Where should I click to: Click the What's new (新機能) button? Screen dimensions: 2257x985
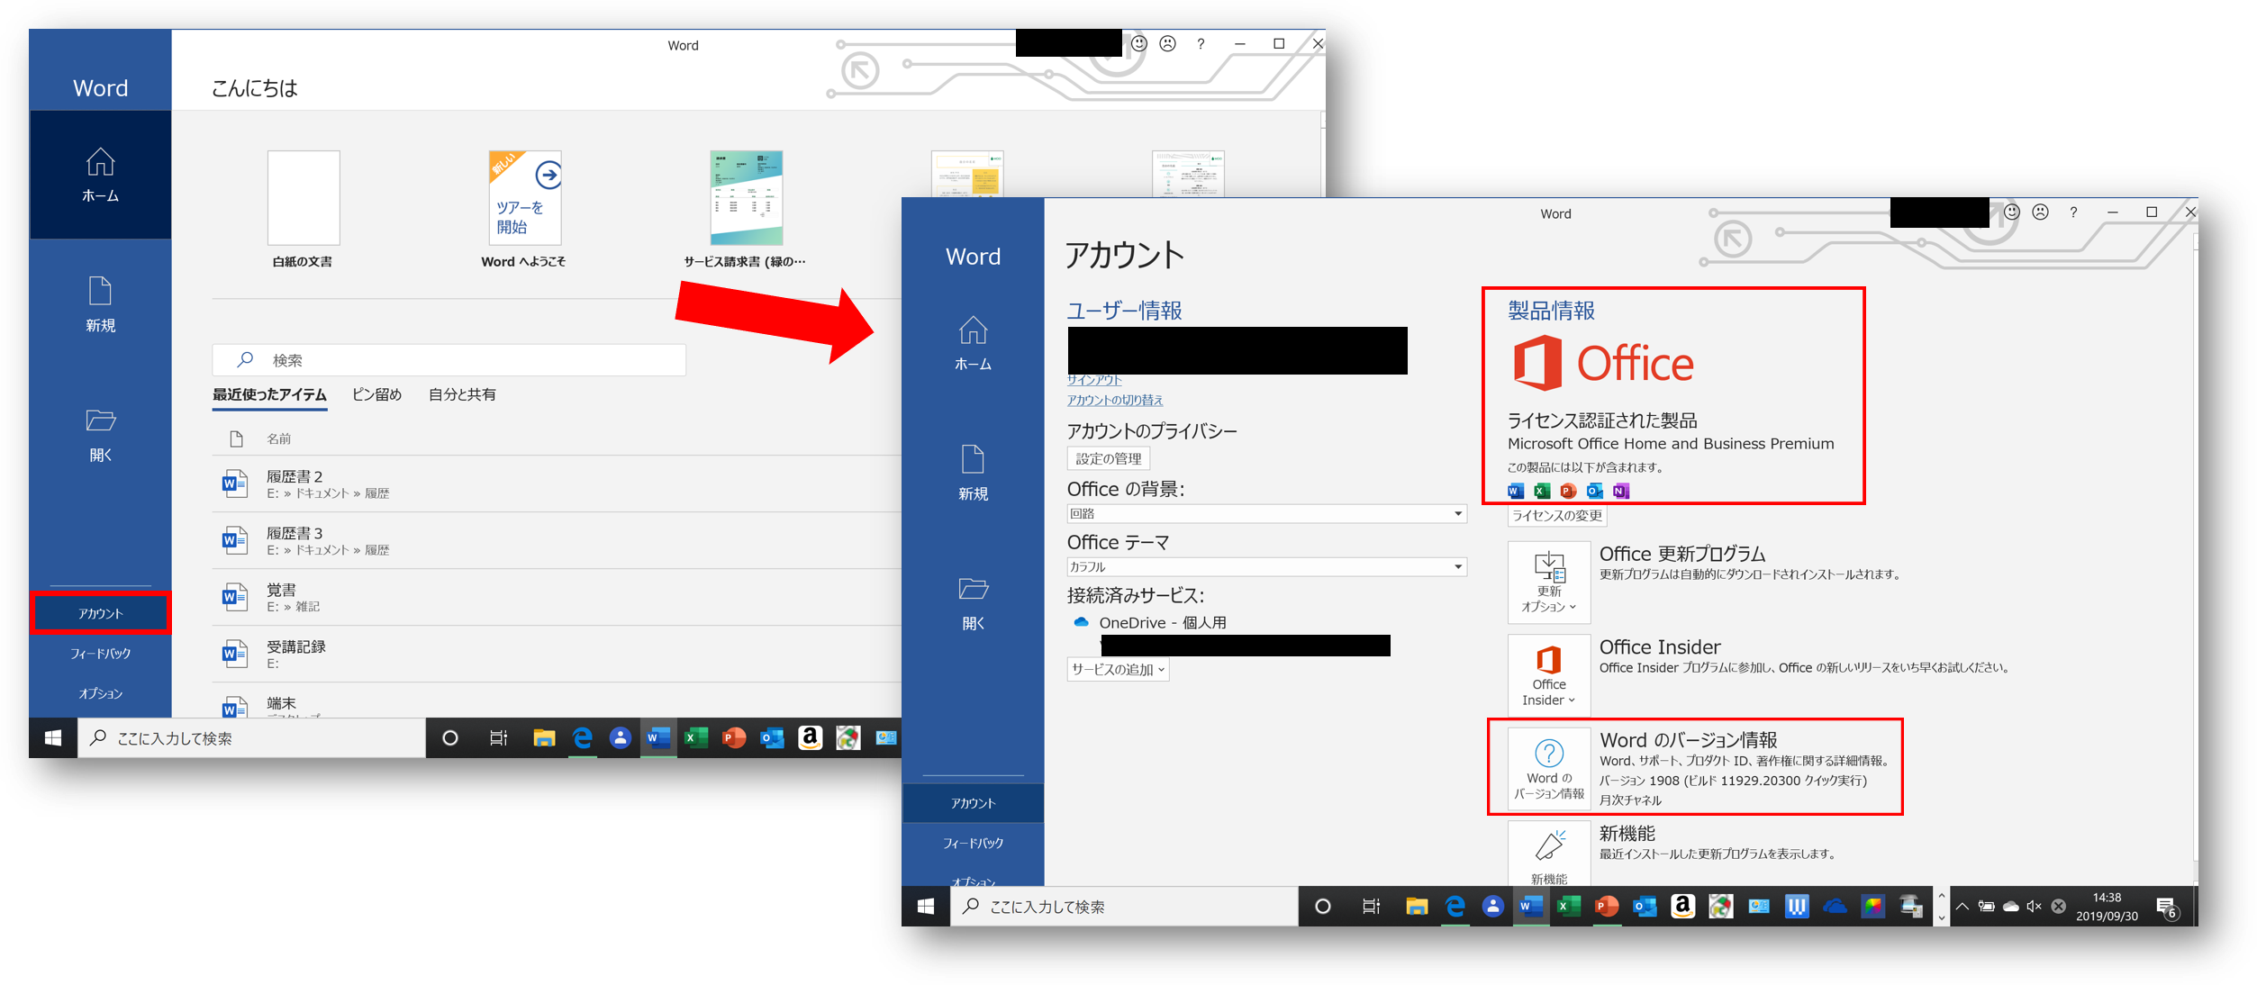1549,852
